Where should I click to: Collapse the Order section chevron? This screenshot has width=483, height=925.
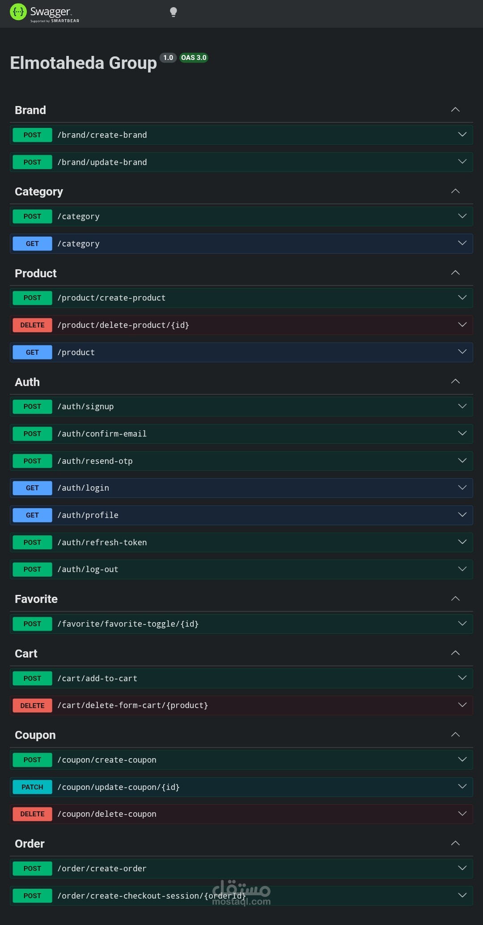tap(455, 844)
